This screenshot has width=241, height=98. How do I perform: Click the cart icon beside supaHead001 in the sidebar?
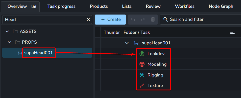20,53
